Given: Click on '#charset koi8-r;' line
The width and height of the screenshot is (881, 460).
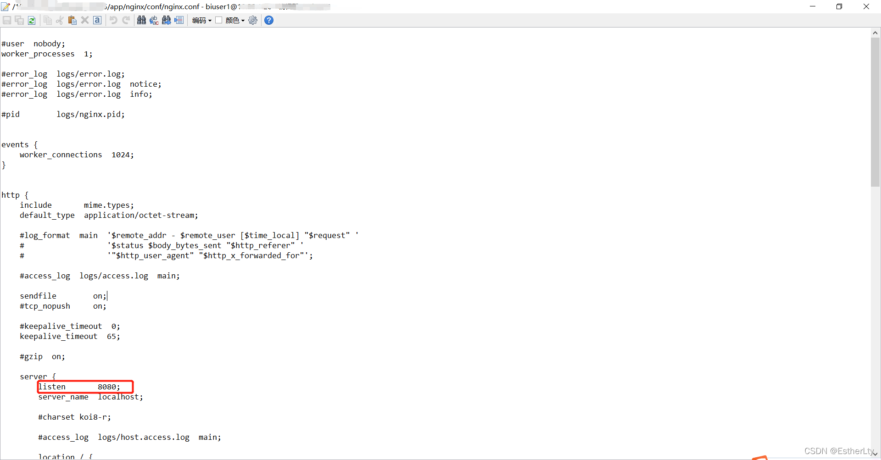Looking at the screenshot, I should (74, 417).
